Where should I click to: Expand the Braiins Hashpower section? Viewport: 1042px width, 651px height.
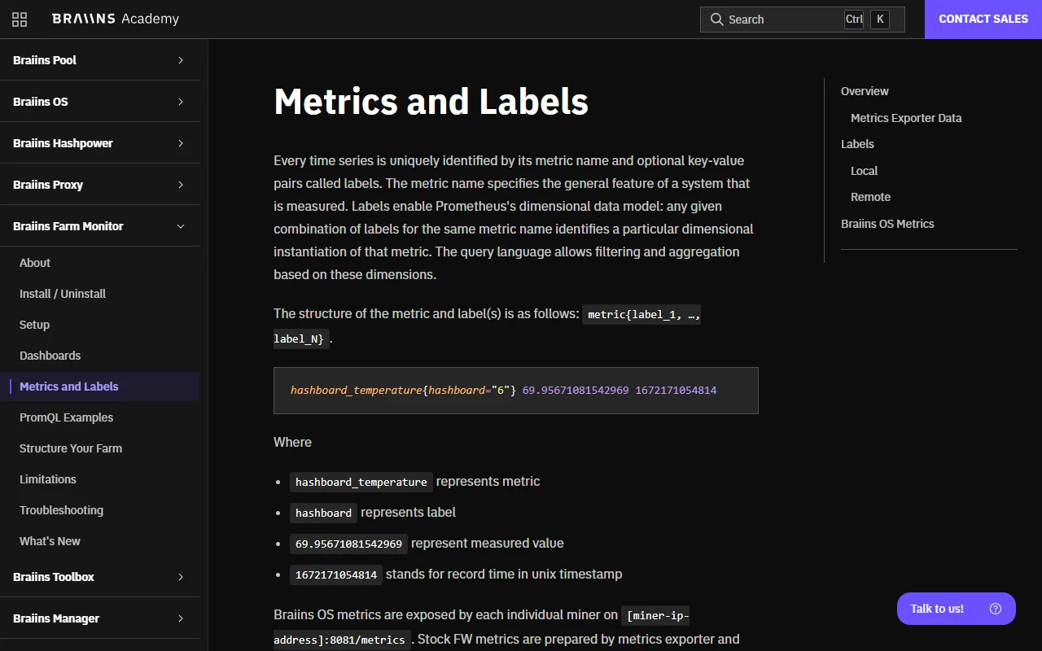[99, 143]
